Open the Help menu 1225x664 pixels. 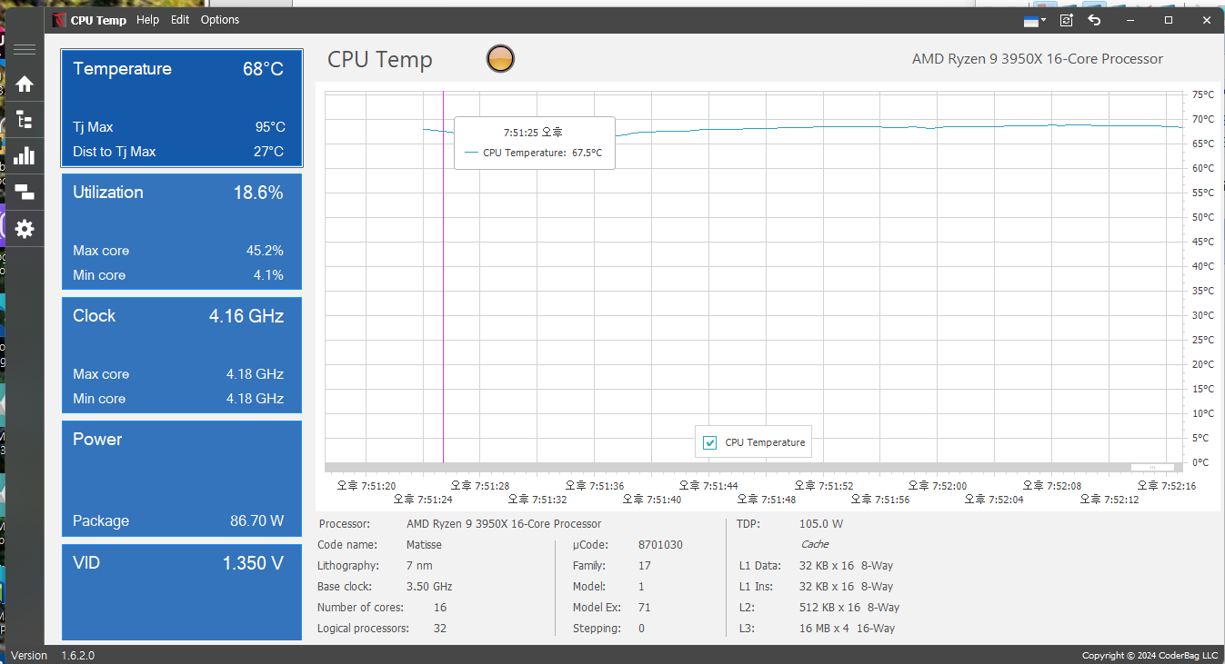point(147,20)
